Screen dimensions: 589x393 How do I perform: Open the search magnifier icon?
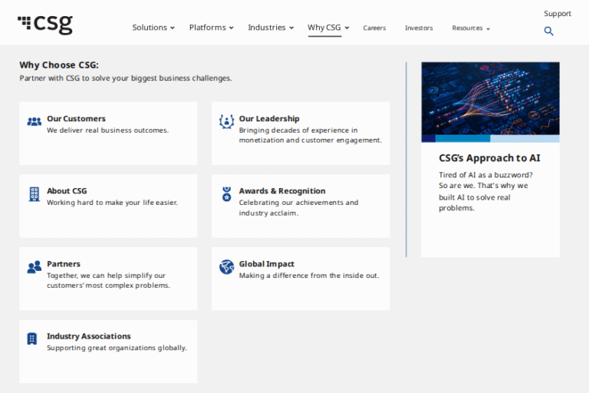[x=548, y=31]
